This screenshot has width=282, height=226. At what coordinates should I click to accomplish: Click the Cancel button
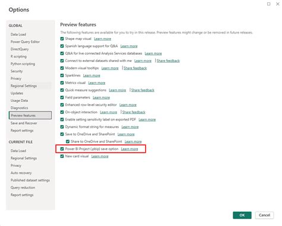[x=264, y=215]
